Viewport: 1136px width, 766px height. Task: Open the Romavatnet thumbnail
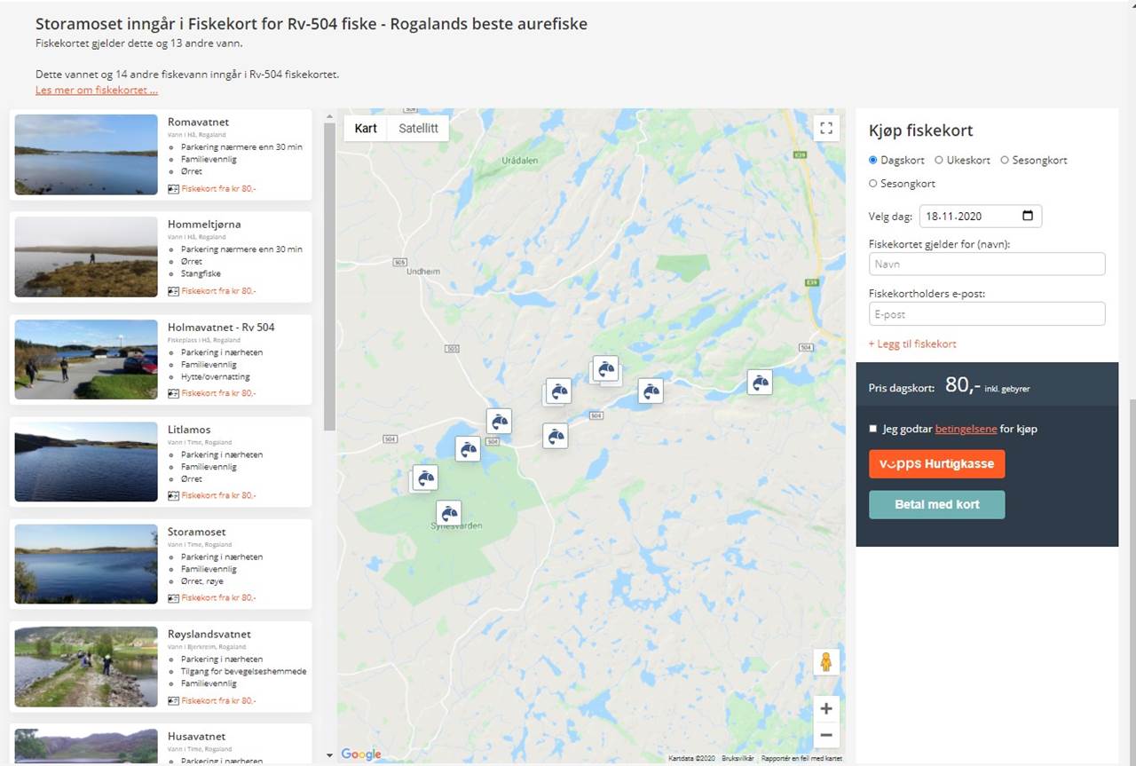tap(86, 154)
